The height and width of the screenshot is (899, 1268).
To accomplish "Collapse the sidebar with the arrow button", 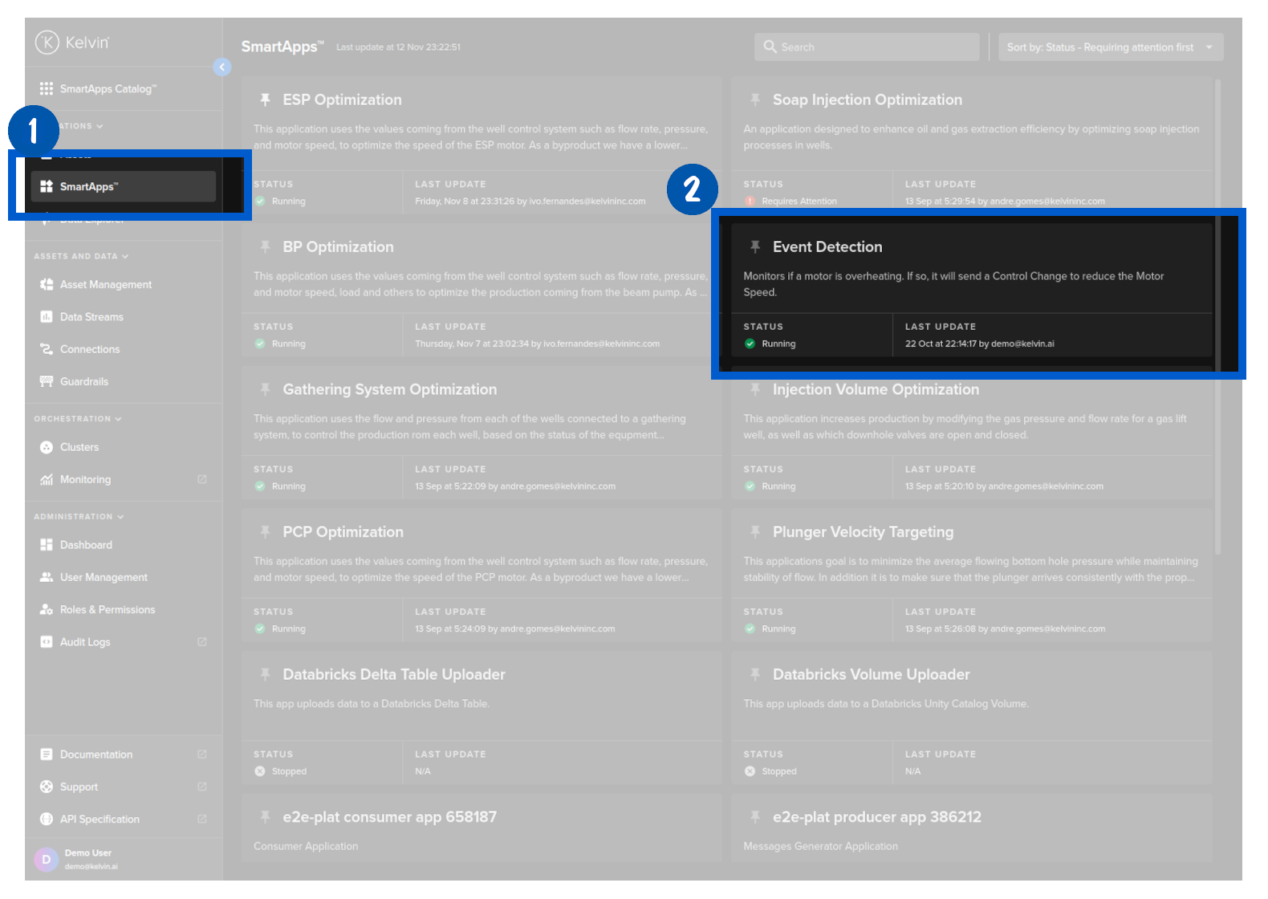I will 222,67.
